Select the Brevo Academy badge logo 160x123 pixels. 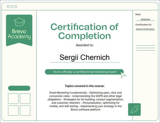(19, 30)
